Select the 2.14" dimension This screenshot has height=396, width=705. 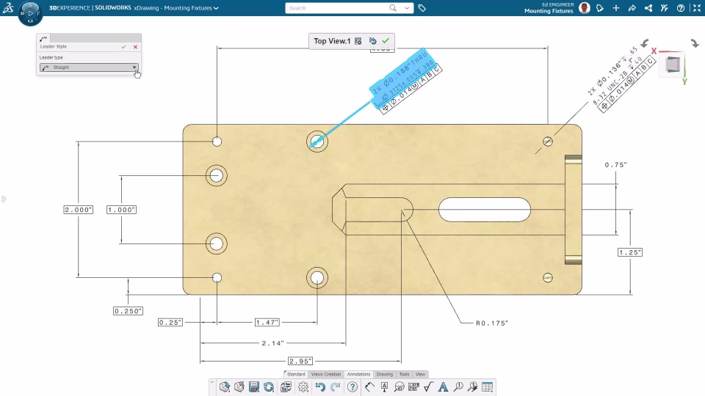pyautogui.click(x=272, y=343)
